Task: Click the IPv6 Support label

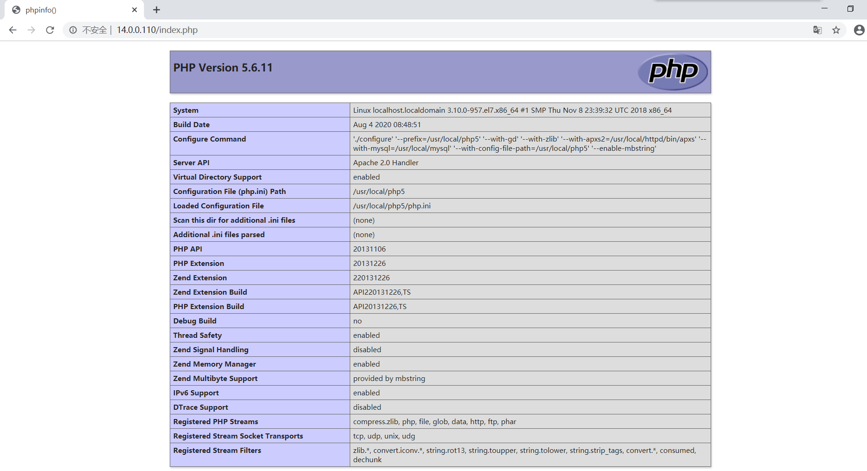Action: 196,393
